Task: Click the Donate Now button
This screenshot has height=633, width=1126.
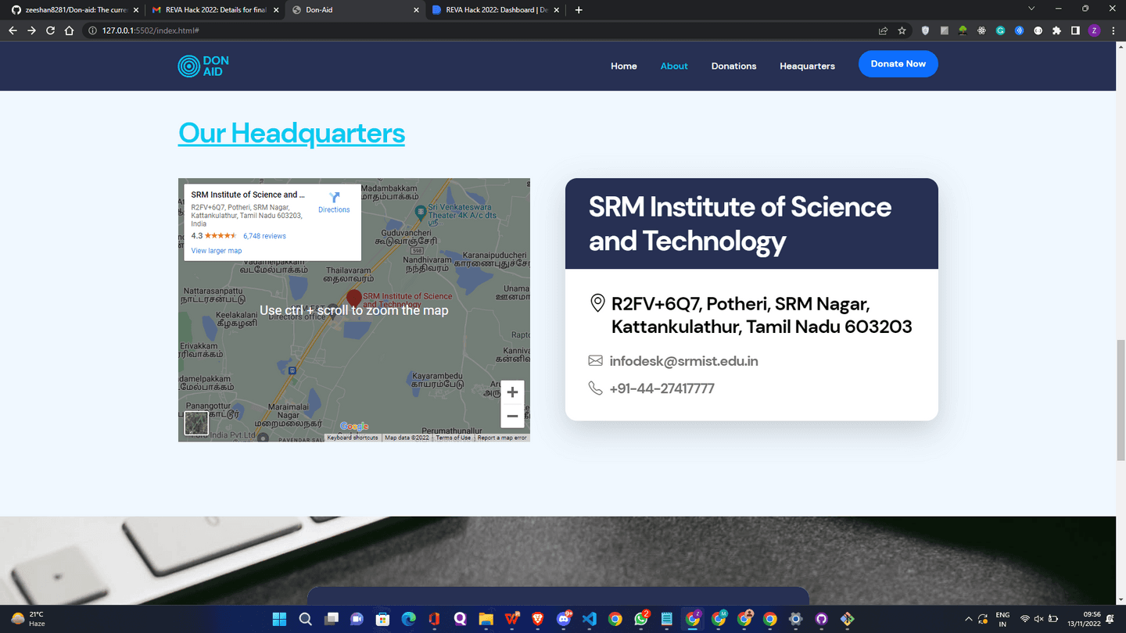Action: tap(898, 64)
